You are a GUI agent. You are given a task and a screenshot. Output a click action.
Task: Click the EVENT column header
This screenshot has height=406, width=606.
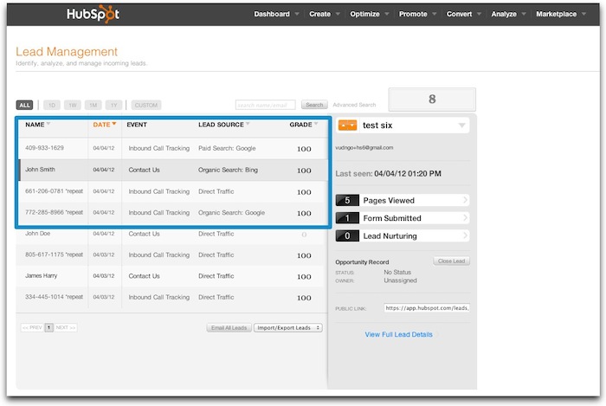[137, 125]
